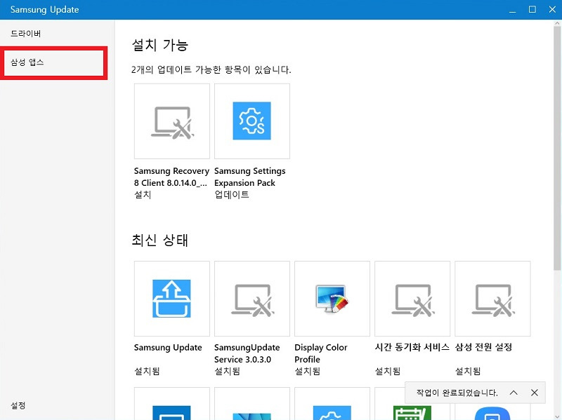
Task: Dismiss the 작업이 완료되었습니다 notification
Action: point(535,393)
